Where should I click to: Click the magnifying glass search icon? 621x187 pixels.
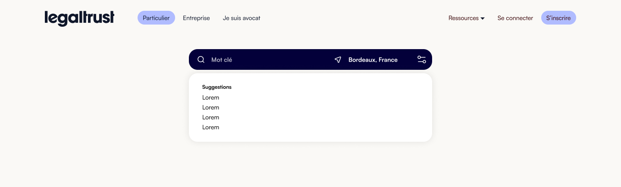click(201, 59)
